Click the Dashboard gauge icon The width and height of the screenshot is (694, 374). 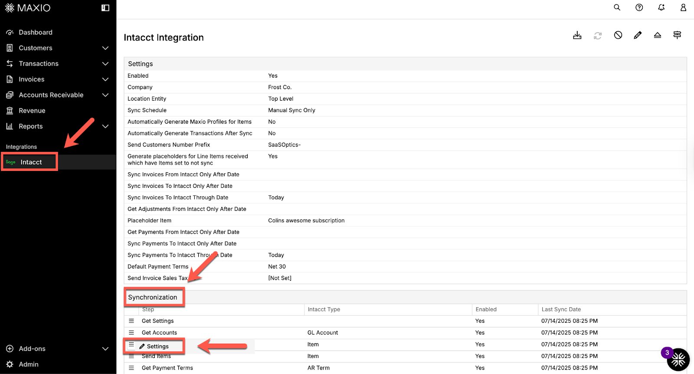click(10, 33)
